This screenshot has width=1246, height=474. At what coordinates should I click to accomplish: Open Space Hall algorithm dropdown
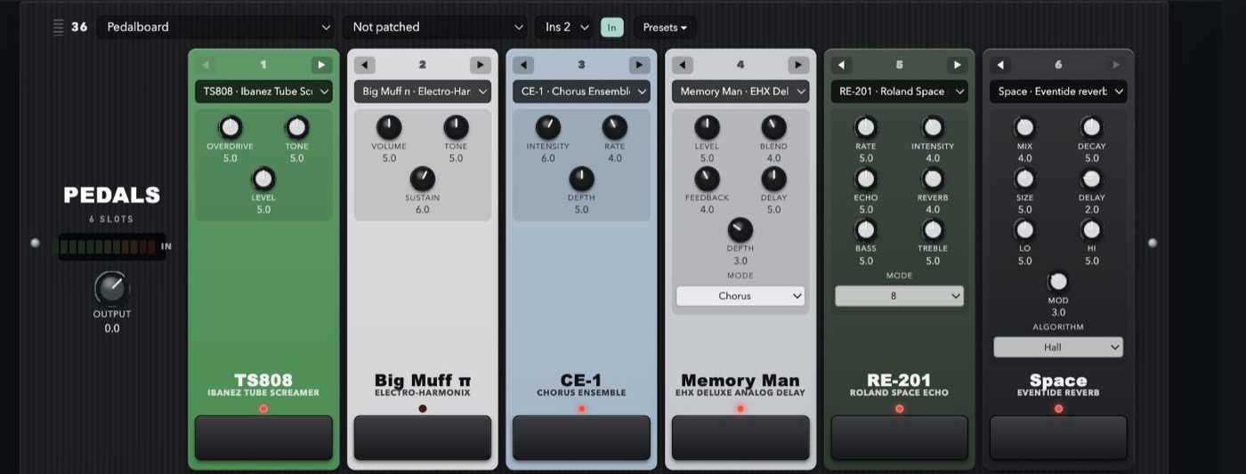1058,348
